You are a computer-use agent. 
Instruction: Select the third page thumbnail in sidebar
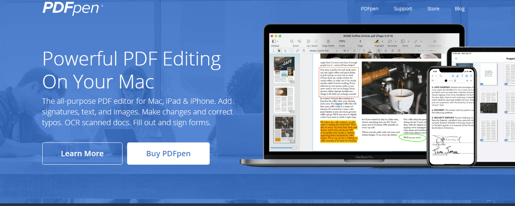point(284,129)
